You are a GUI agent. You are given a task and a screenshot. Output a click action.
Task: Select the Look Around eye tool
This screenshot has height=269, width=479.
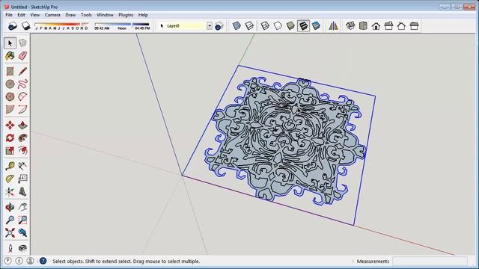[22, 248]
